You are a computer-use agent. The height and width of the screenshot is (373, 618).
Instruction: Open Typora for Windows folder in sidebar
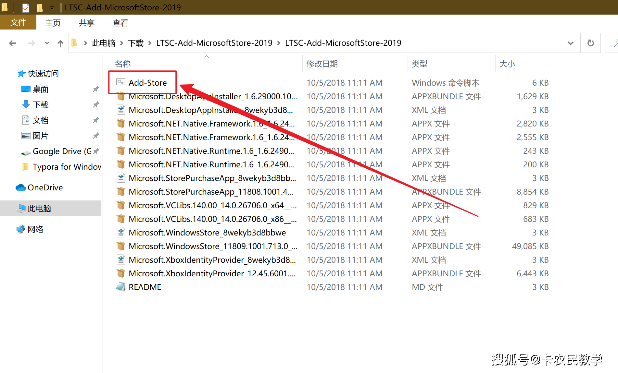tap(67, 167)
